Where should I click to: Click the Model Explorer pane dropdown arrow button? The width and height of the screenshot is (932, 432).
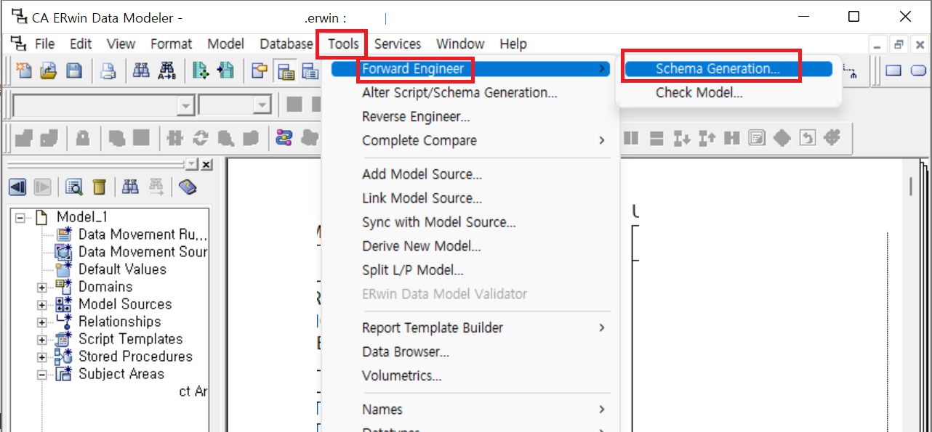pyautogui.click(x=192, y=165)
